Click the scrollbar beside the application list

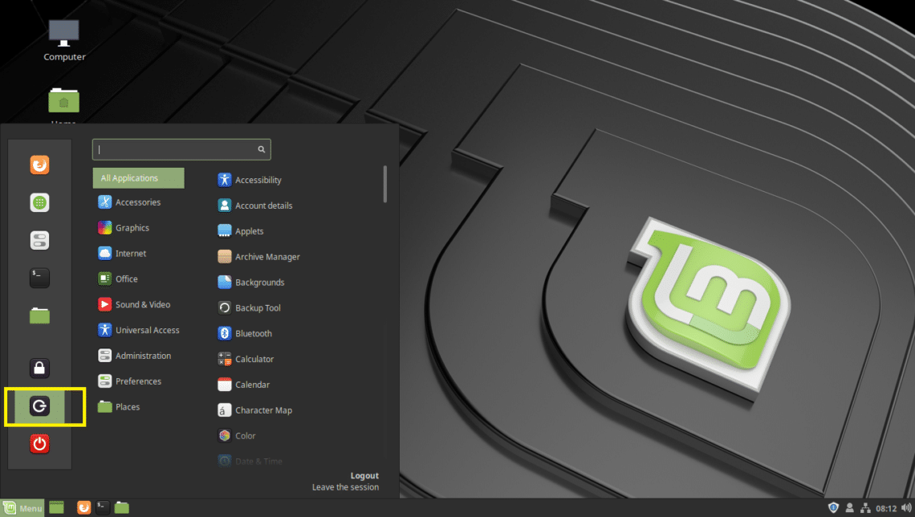384,183
